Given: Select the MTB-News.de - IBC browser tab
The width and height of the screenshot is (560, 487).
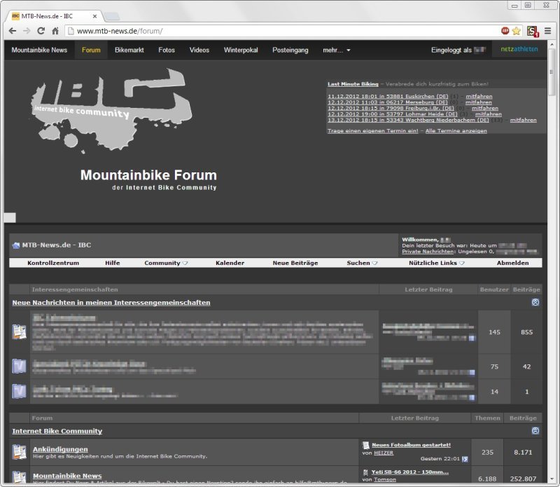Looking at the screenshot, I should pos(54,16).
